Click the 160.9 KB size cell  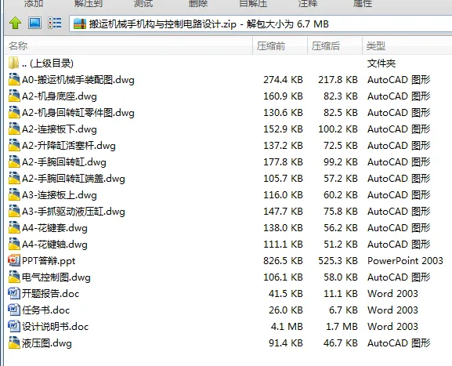283,96
